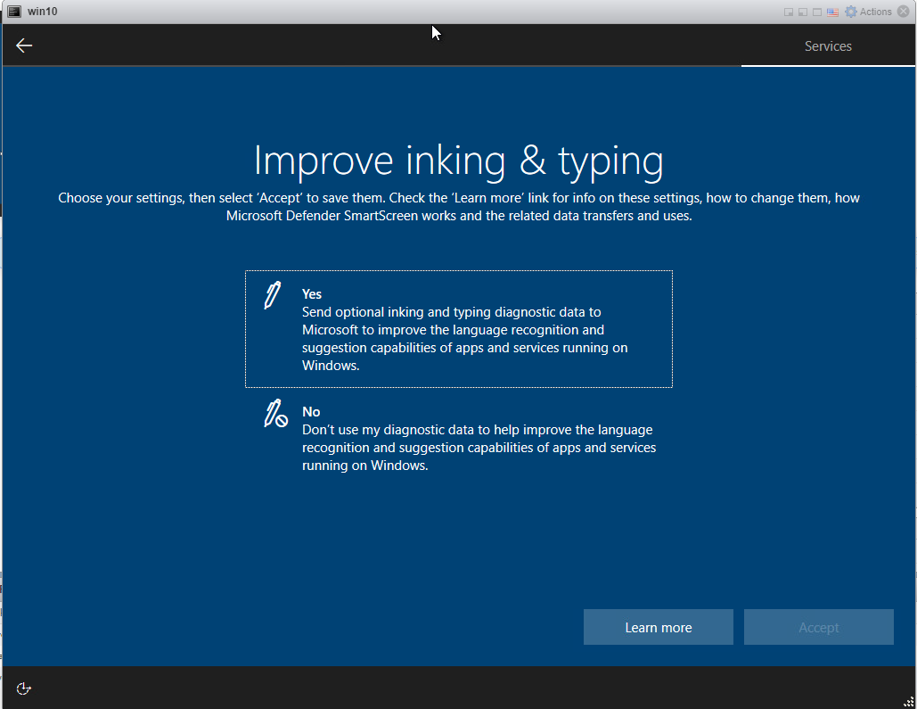This screenshot has width=917, height=709.
Task: Click the win10 VM icon in the title bar
Action: [x=13, y=11]
